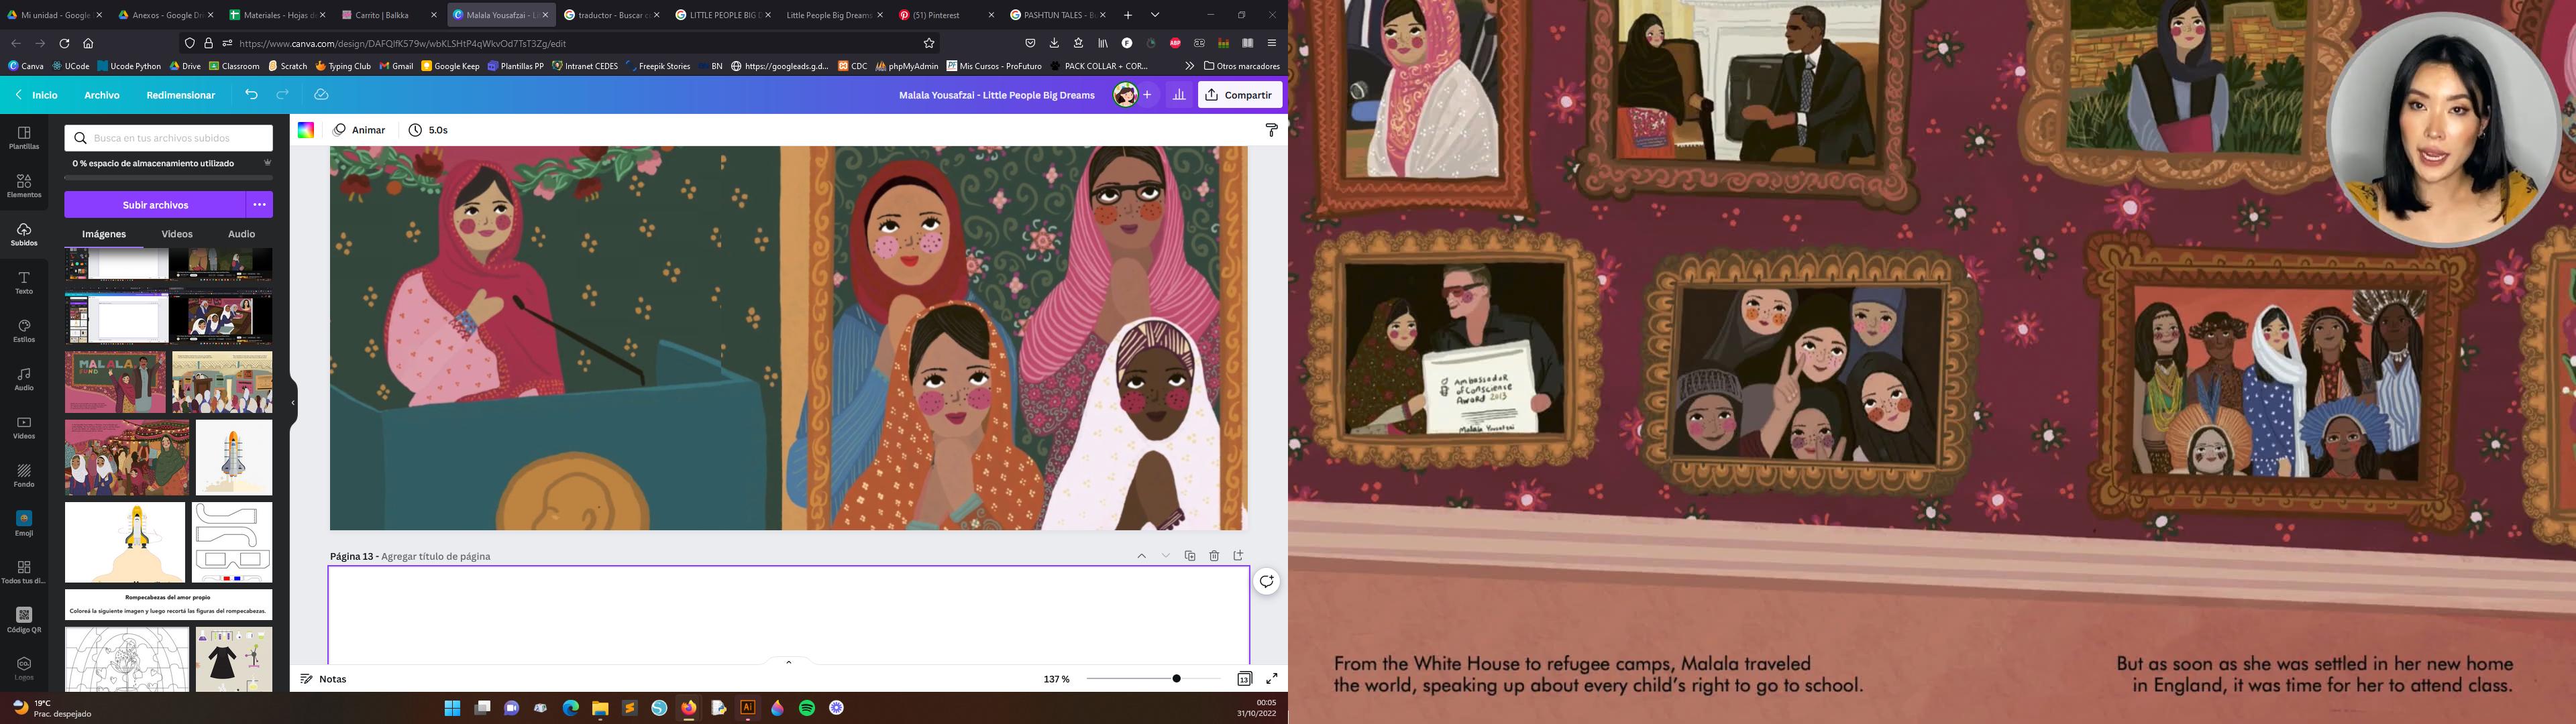
Task: Select the space shuttle upload thumbnail
Action: tap(234, 457)
